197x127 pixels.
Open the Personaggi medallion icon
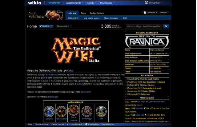point(87,111)
